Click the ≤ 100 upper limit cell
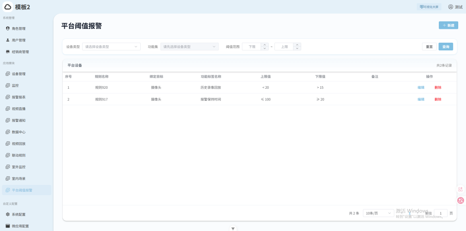This screenshot has width=466, height=231. pyautogui.click(x=265, y=99)
